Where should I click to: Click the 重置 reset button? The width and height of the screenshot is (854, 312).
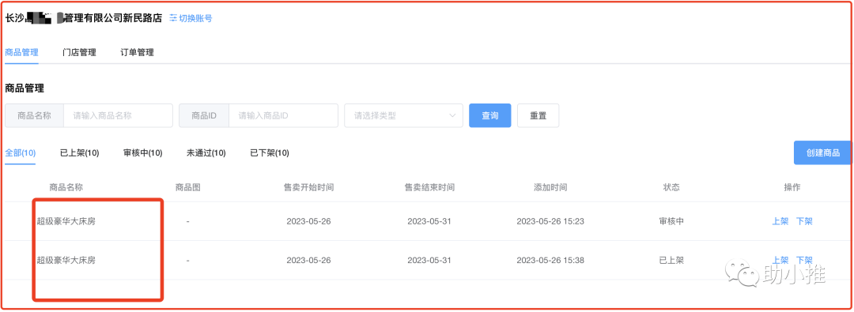(x=538, y=115)
